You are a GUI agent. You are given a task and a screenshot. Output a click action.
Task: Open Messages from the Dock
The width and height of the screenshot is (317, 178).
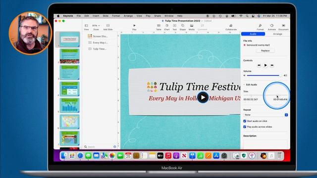[88, 156]
